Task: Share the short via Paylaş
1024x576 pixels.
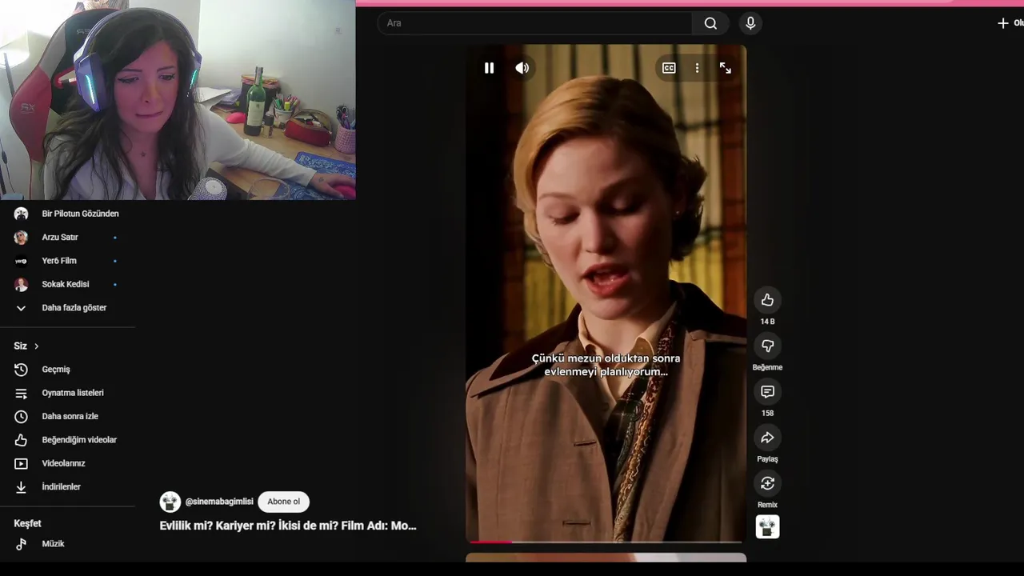Action: click(767, 438)
